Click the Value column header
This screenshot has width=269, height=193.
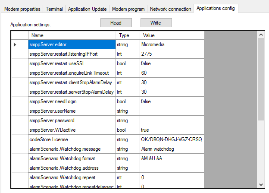171,35
